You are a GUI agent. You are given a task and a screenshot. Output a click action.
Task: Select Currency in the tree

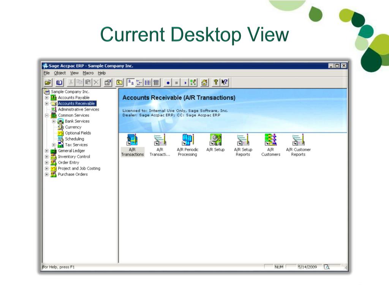(73, 127)
